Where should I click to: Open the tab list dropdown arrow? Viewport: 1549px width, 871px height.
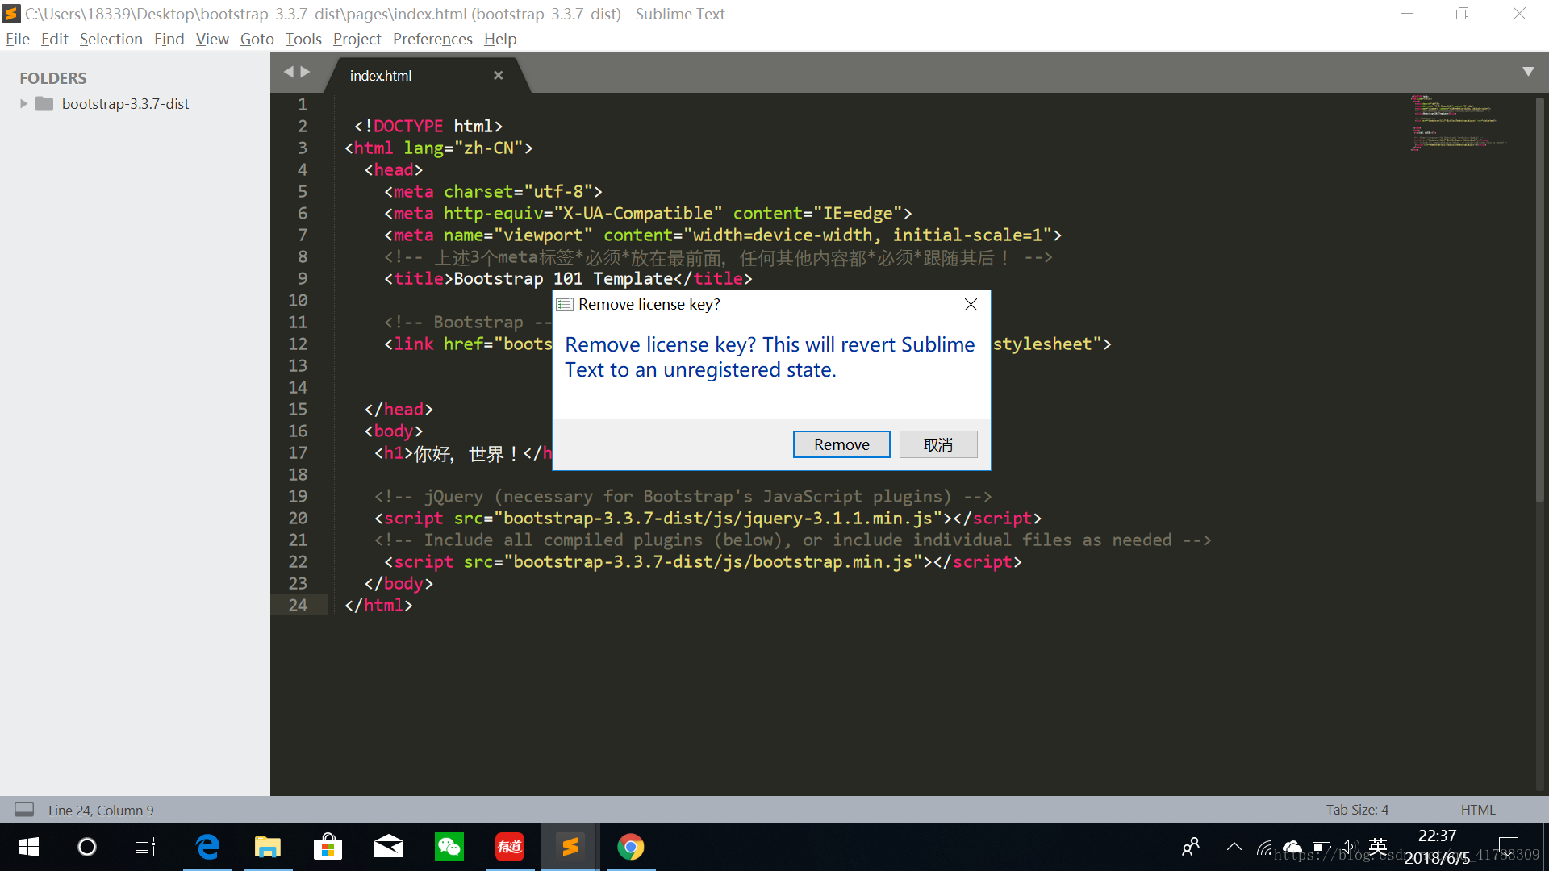pos(1528,72)
